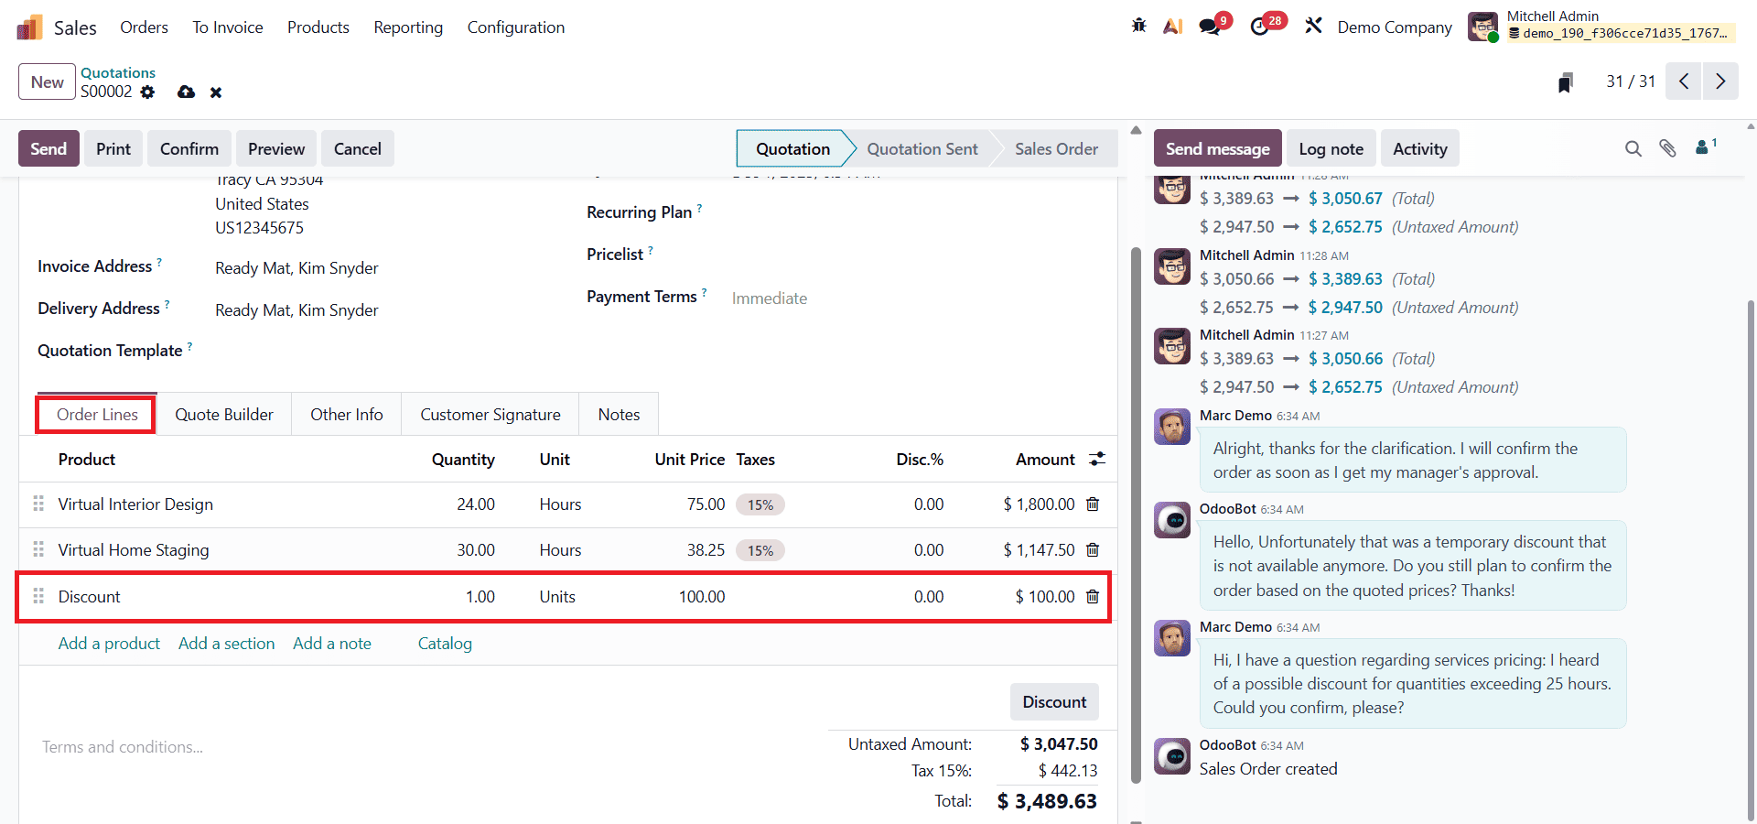Image resolution: width=1757 pixels, height=824 pixels.
Task: Click the bookmark icon above the record pager
Action: [1565, 81]
